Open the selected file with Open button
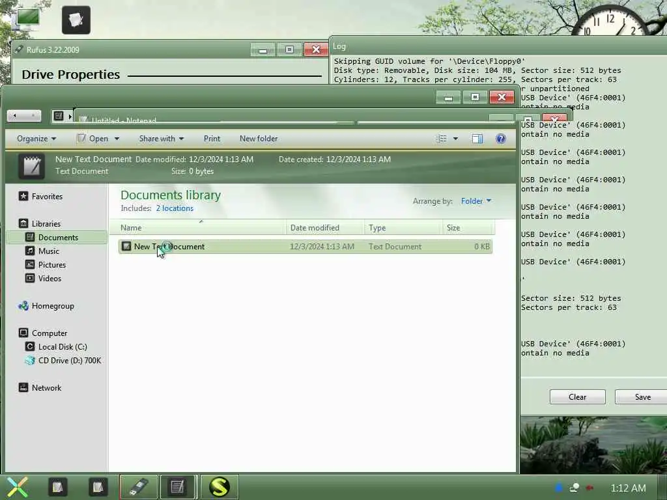This screenshot has height=500, width=667. pos(93,139)
